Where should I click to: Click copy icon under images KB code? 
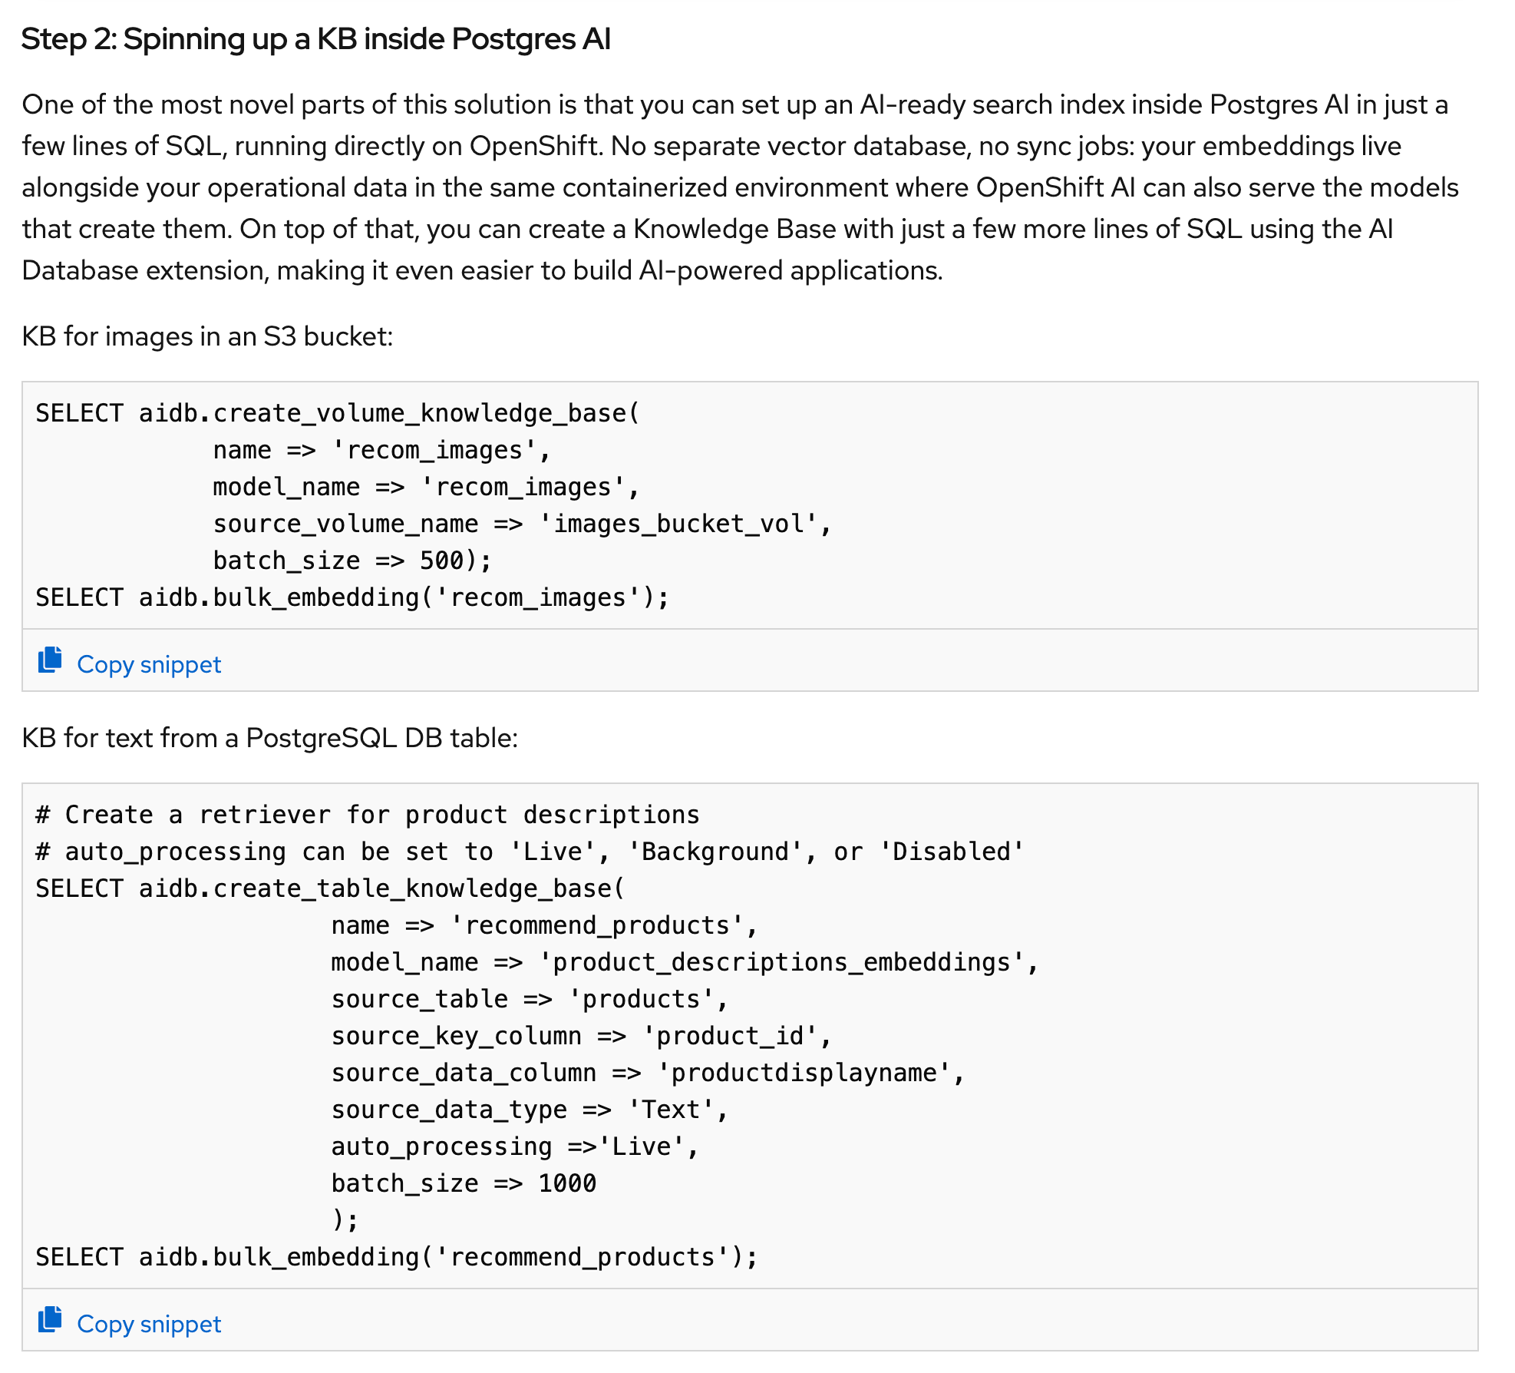click(50, 660)
